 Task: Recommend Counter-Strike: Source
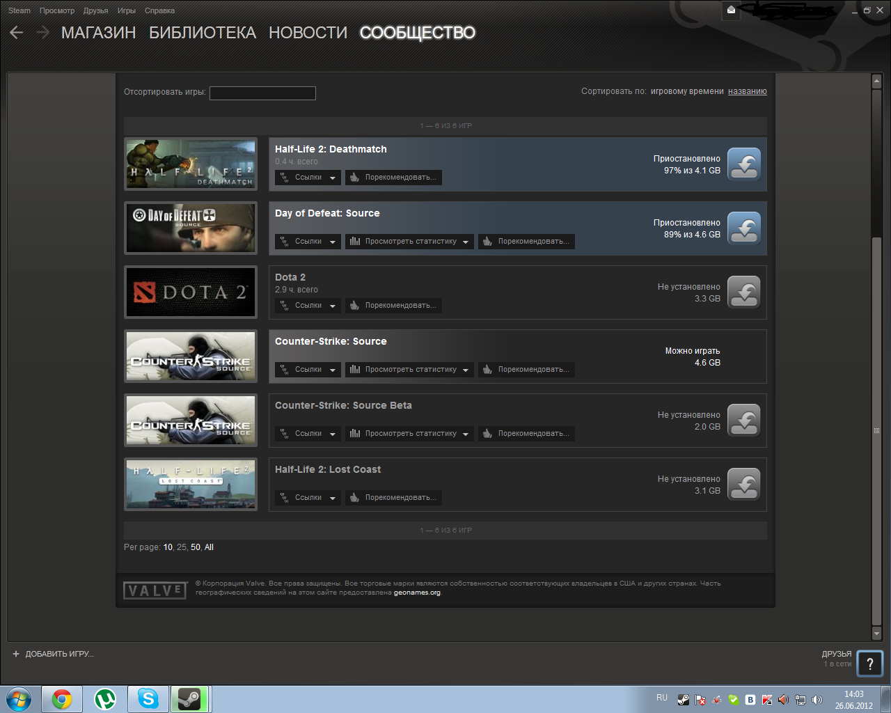point(526,370)
